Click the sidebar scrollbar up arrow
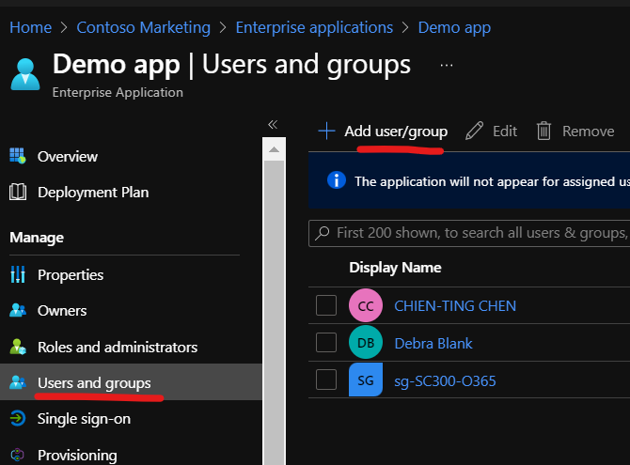 pyautogui.click(x=274, y=149)
